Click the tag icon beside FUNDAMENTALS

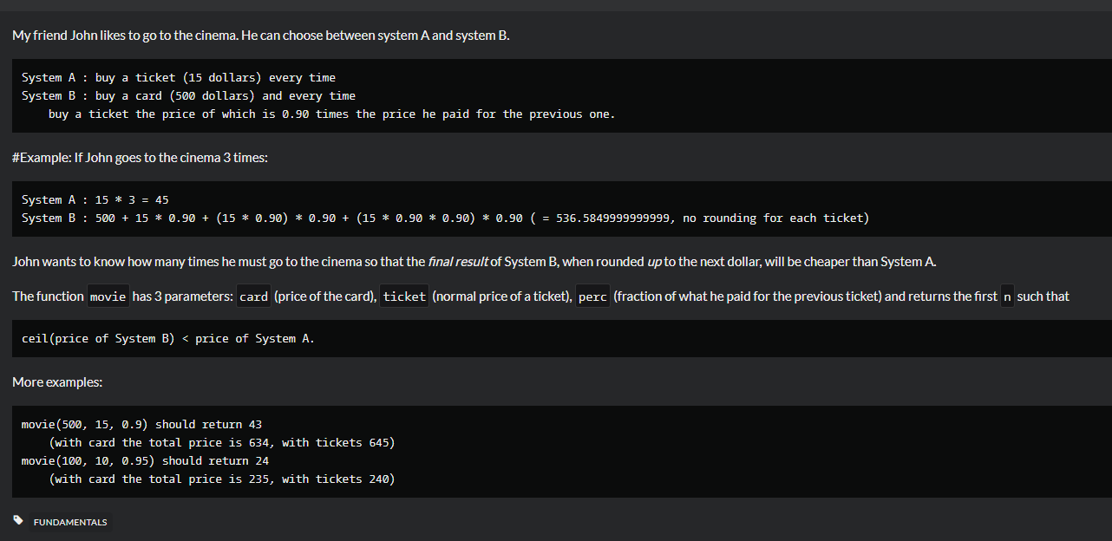click(18, 521)
